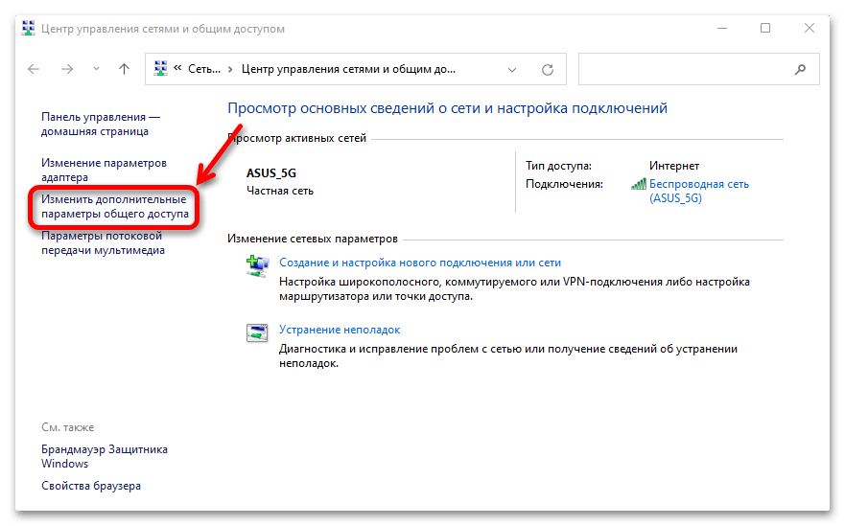This screenshot has height=526, width=845.
Task: Click the Back navigation arrow
Action: coord(35,69)
